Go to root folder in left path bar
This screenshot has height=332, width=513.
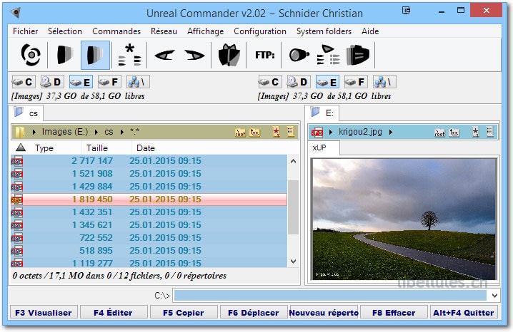click(x=240, y=132)
